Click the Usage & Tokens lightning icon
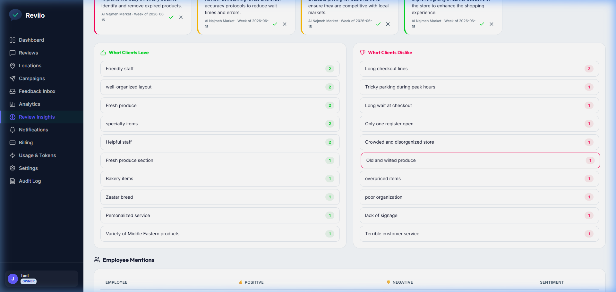The height and width of the screenshot is (292, 616). point(13,155)
